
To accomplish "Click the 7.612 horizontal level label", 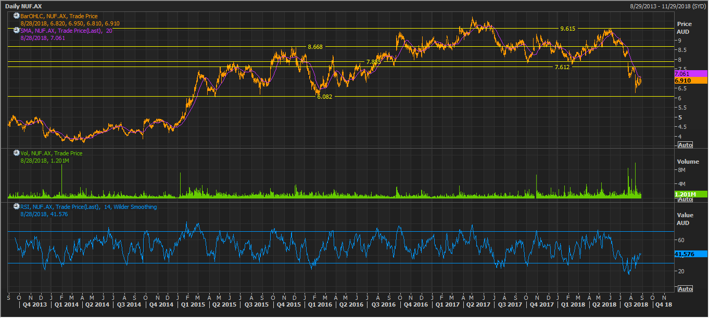I will (x=562, y=67).
